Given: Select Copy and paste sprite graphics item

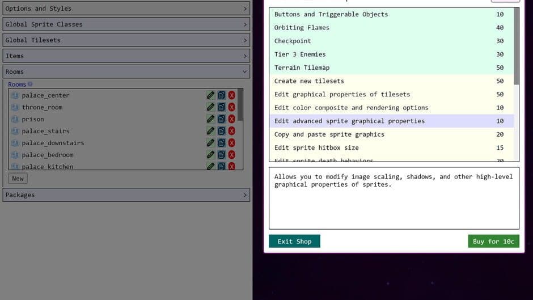Looking at the screenshot, I should (x=391, y=134).
